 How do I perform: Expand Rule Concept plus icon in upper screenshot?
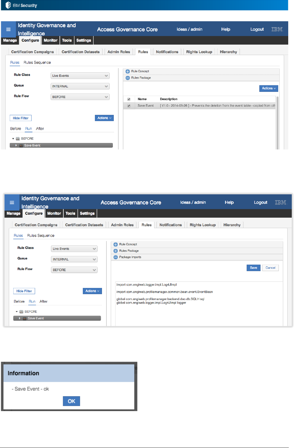pyautogui.click(x=128, y=71)
